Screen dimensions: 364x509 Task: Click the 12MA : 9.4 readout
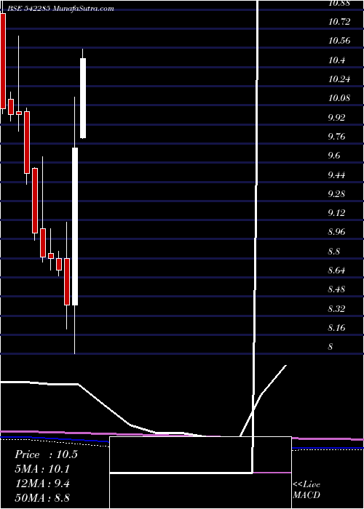pyautogui.click(x=42, y=483)
